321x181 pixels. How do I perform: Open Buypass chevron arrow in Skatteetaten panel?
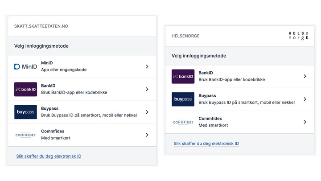pos(147,112)
